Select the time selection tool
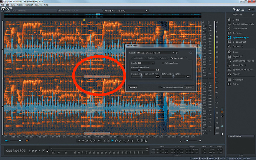This screenshot has width=256, height=160. [105, 141]
